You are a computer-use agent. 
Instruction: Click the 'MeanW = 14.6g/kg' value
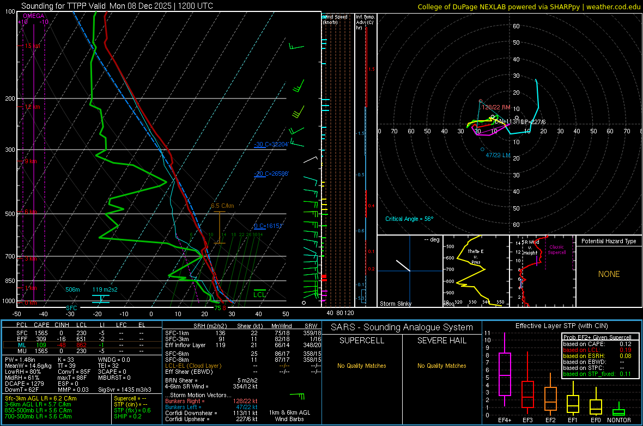pos(28,366)
